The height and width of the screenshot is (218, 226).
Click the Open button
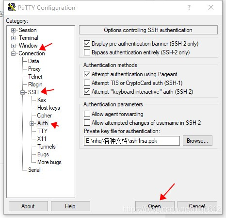(x=155, y=206)
